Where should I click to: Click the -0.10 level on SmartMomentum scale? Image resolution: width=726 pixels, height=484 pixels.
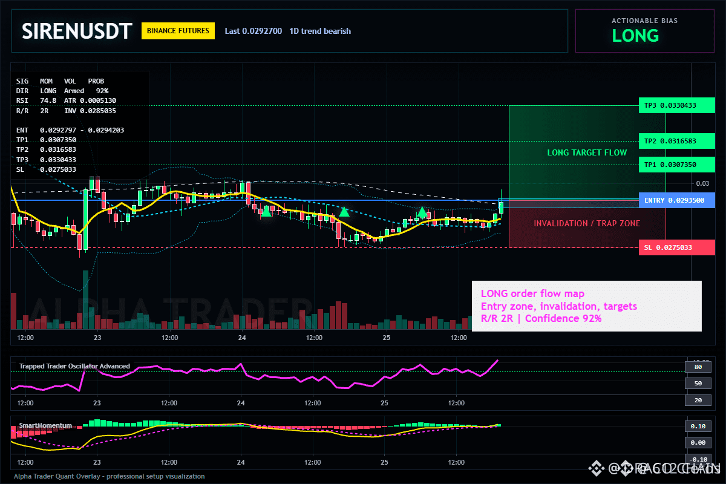coord(698,459)
